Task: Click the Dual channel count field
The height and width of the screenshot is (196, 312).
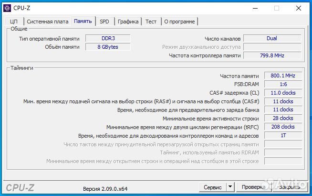Action: pos(272,38)
